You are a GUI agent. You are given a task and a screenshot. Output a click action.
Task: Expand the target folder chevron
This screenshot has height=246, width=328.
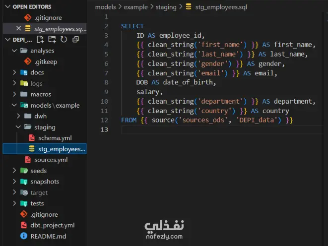click(14, 192)
